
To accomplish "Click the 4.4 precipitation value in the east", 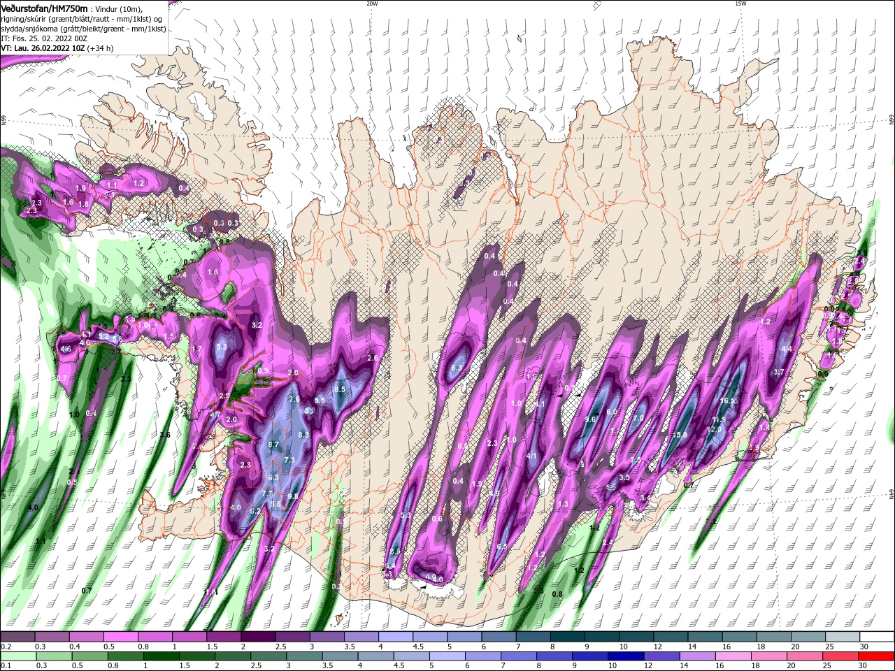I will 787,349.
